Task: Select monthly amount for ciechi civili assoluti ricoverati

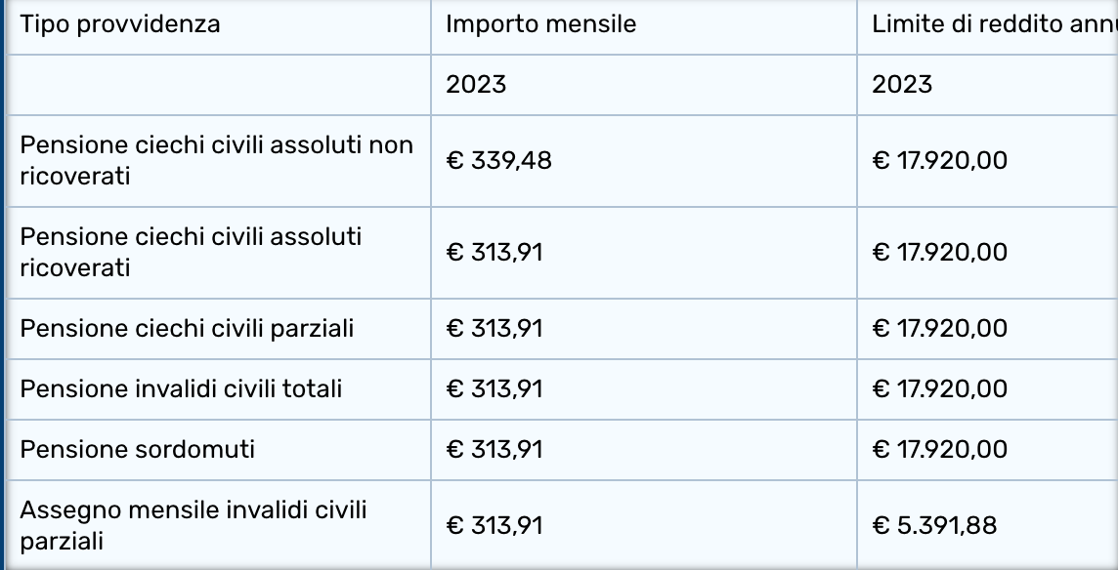Action: tap(494, 252)
